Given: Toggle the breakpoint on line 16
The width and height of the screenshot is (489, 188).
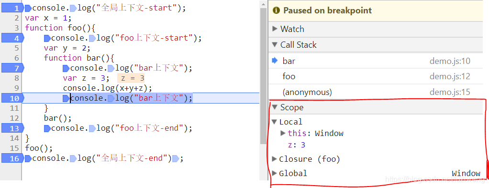Looking at the screenshot, I should coord(12,158).
